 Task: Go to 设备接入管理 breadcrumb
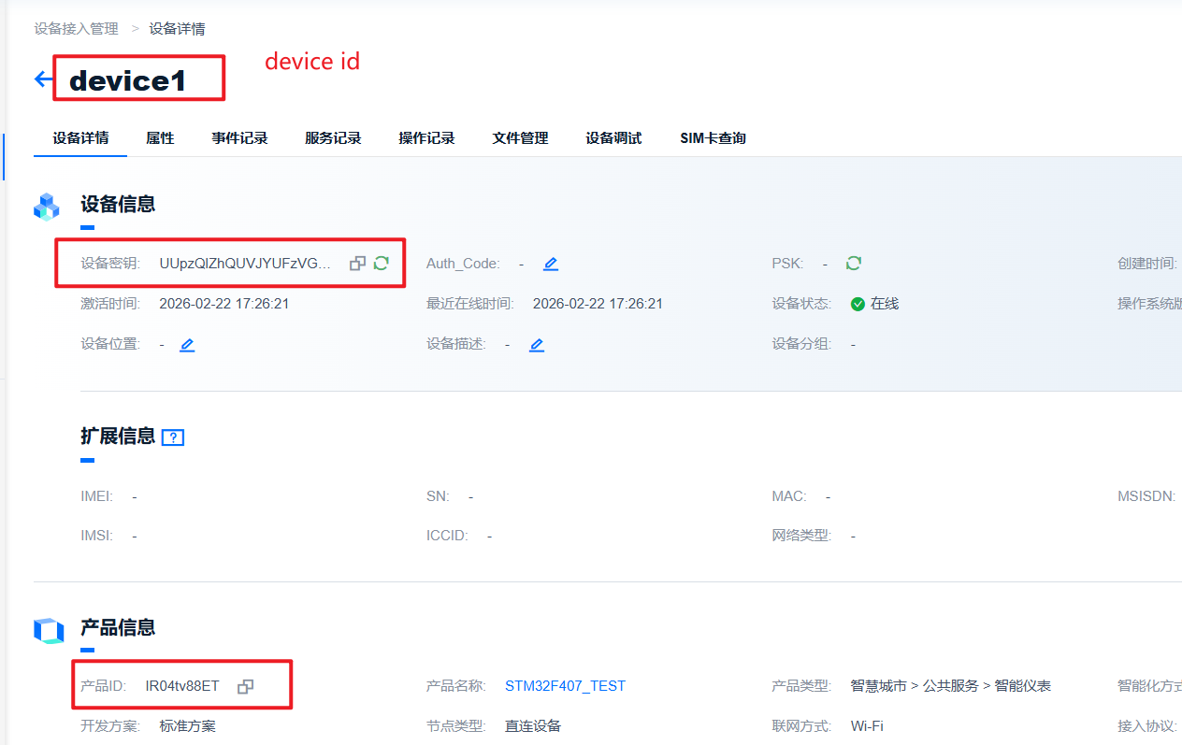(77, 28)
